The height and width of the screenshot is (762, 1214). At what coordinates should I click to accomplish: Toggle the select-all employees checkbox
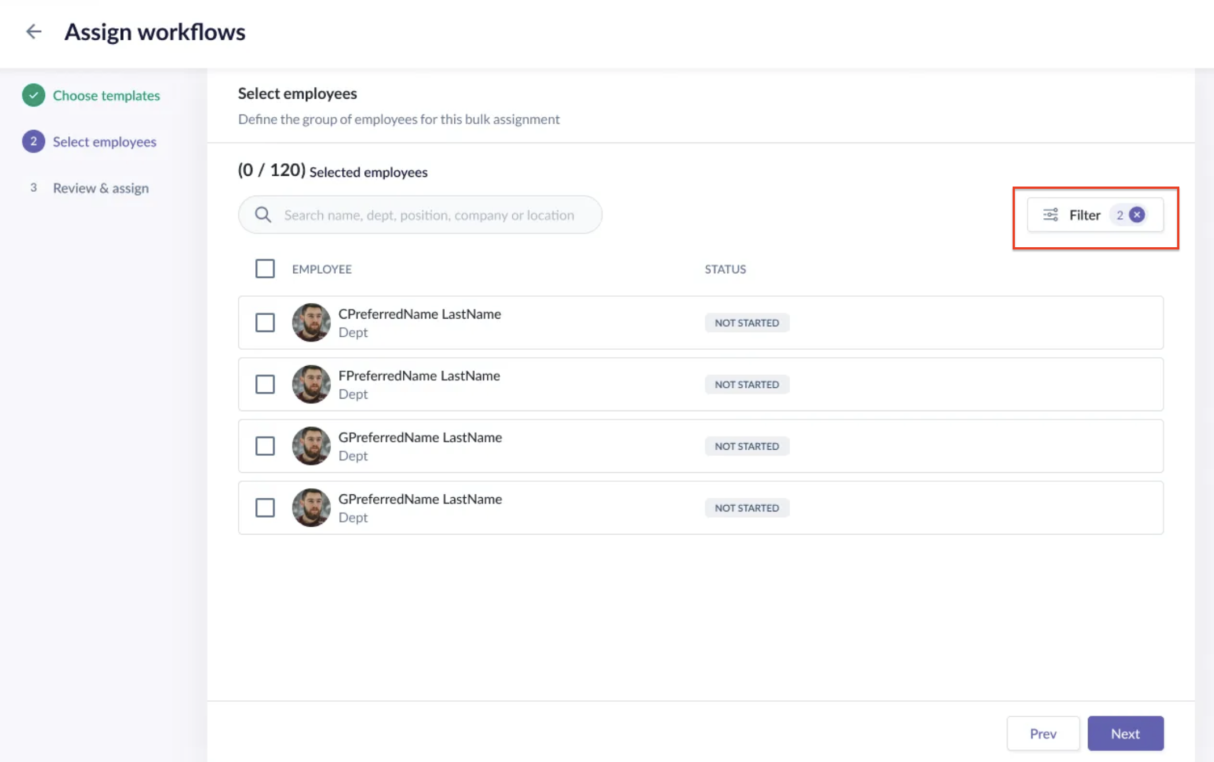[265, 269]
